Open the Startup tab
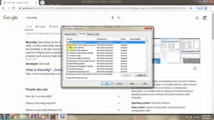 click(x=90, y=34)
